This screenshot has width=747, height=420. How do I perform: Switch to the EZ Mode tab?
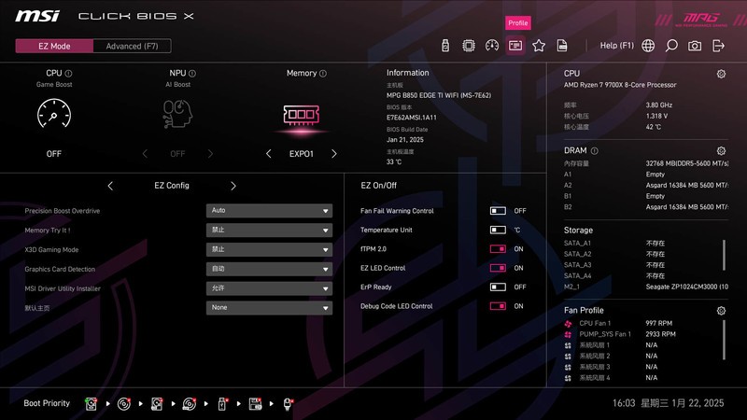[54, 46]
